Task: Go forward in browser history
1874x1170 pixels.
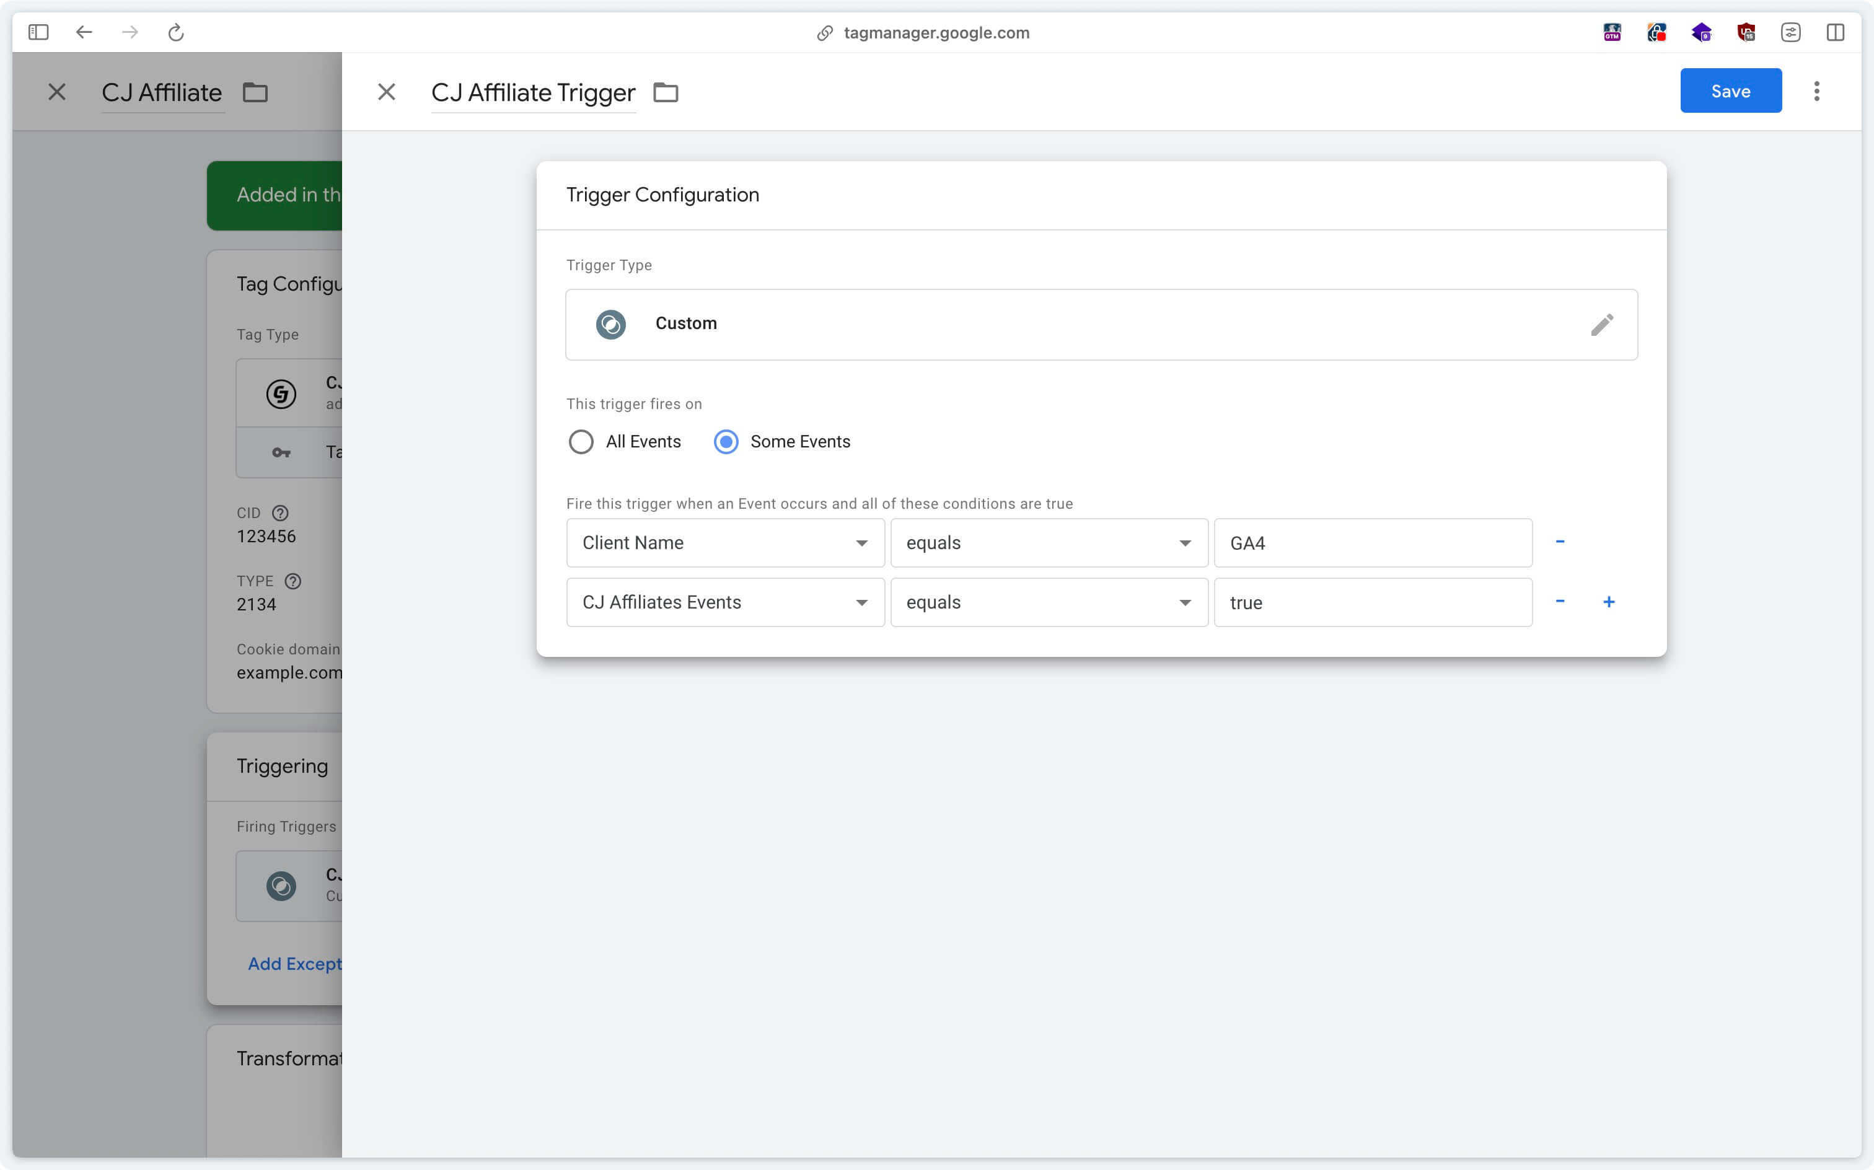Action: tap(130, 32)
